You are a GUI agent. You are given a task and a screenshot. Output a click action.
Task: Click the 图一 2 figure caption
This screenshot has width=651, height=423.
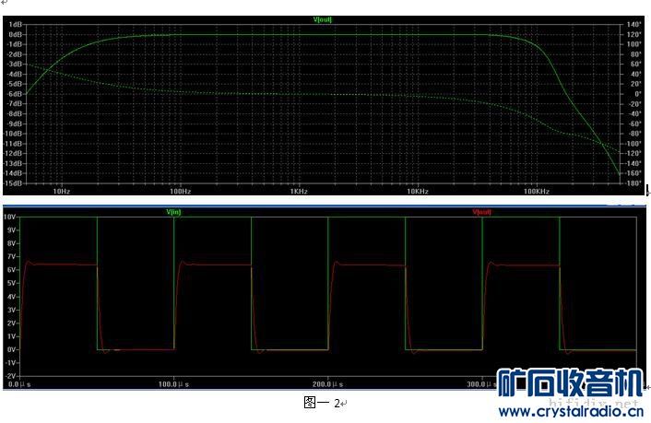tap(322, 402)
